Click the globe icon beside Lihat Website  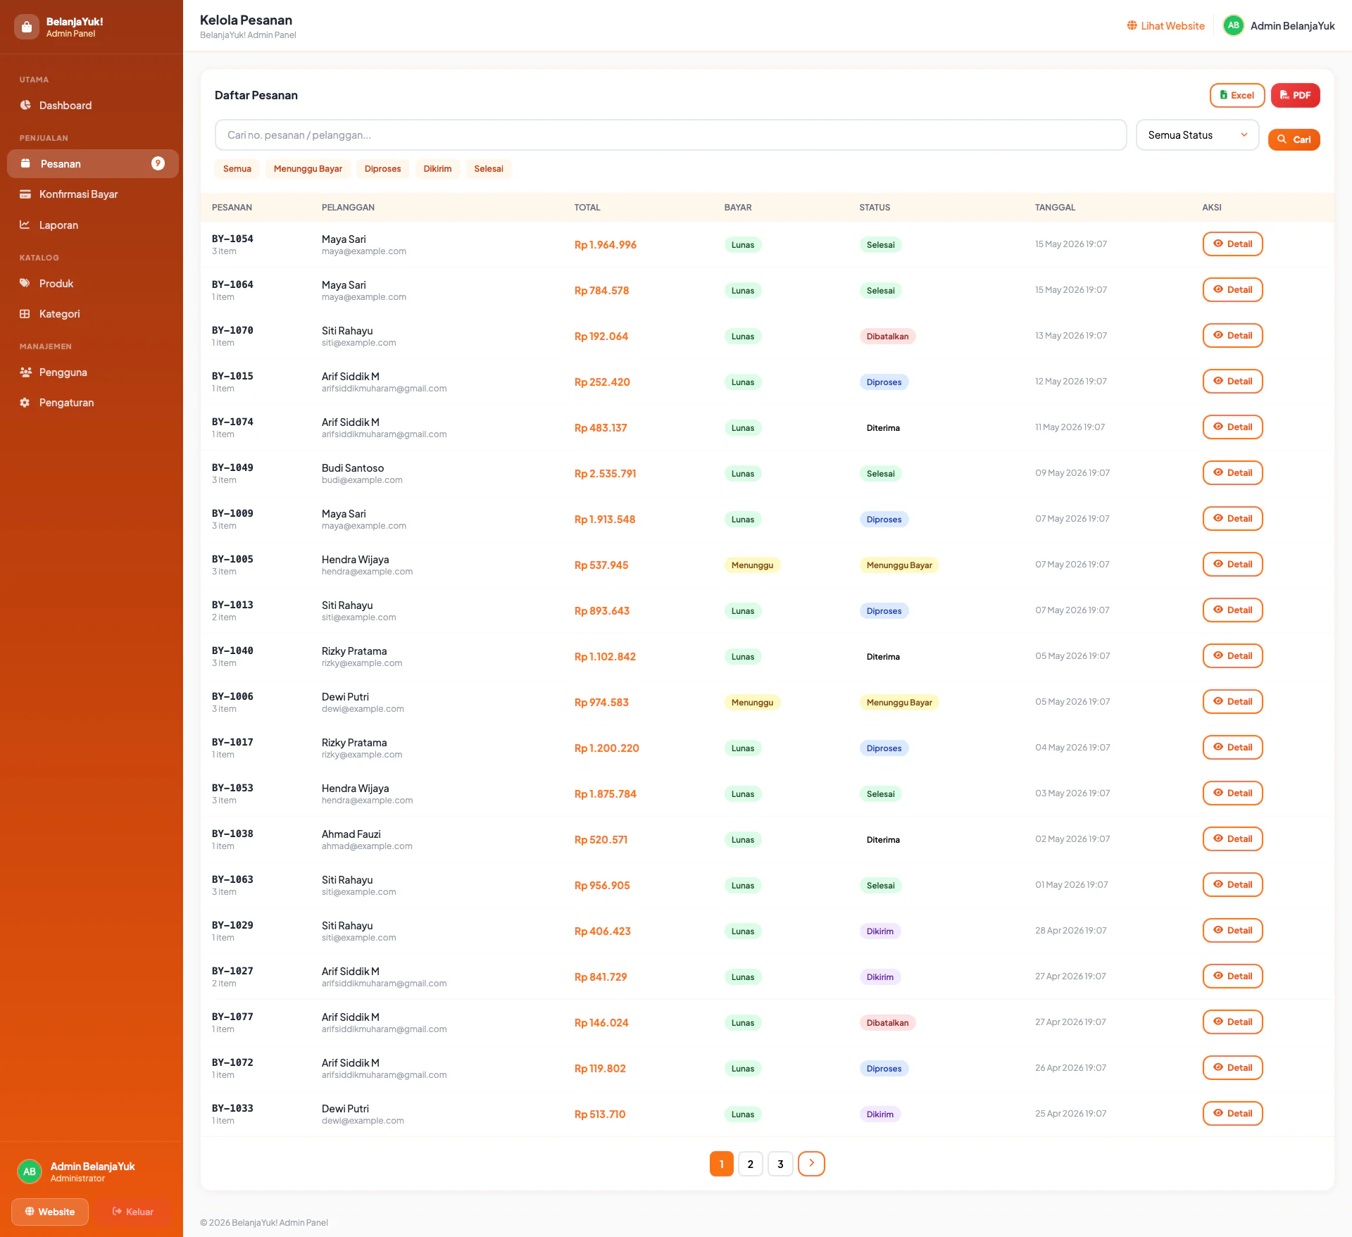(x=1132, y=25)
